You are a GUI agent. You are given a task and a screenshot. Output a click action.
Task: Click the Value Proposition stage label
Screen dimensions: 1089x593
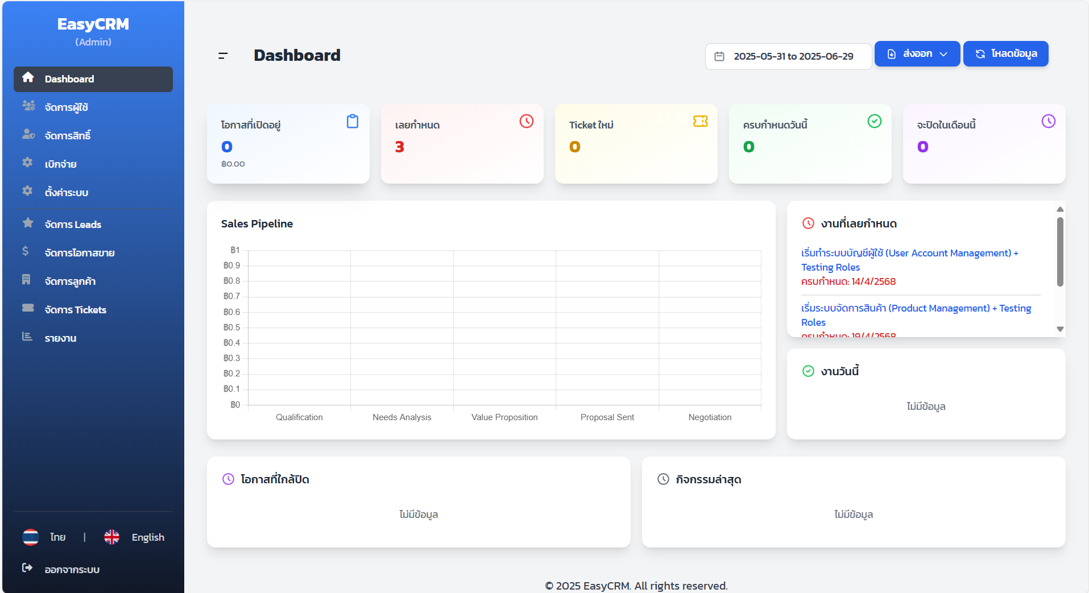[504, 417]
